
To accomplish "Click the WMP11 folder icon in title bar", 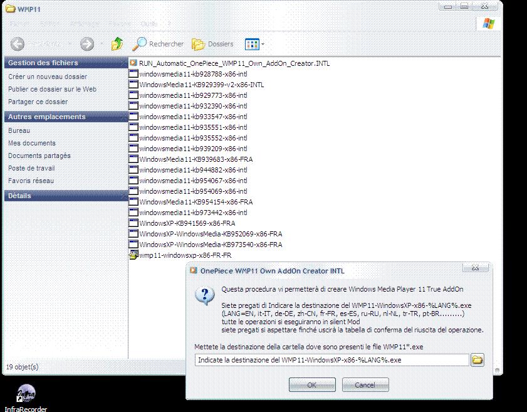I will point(11,8).
